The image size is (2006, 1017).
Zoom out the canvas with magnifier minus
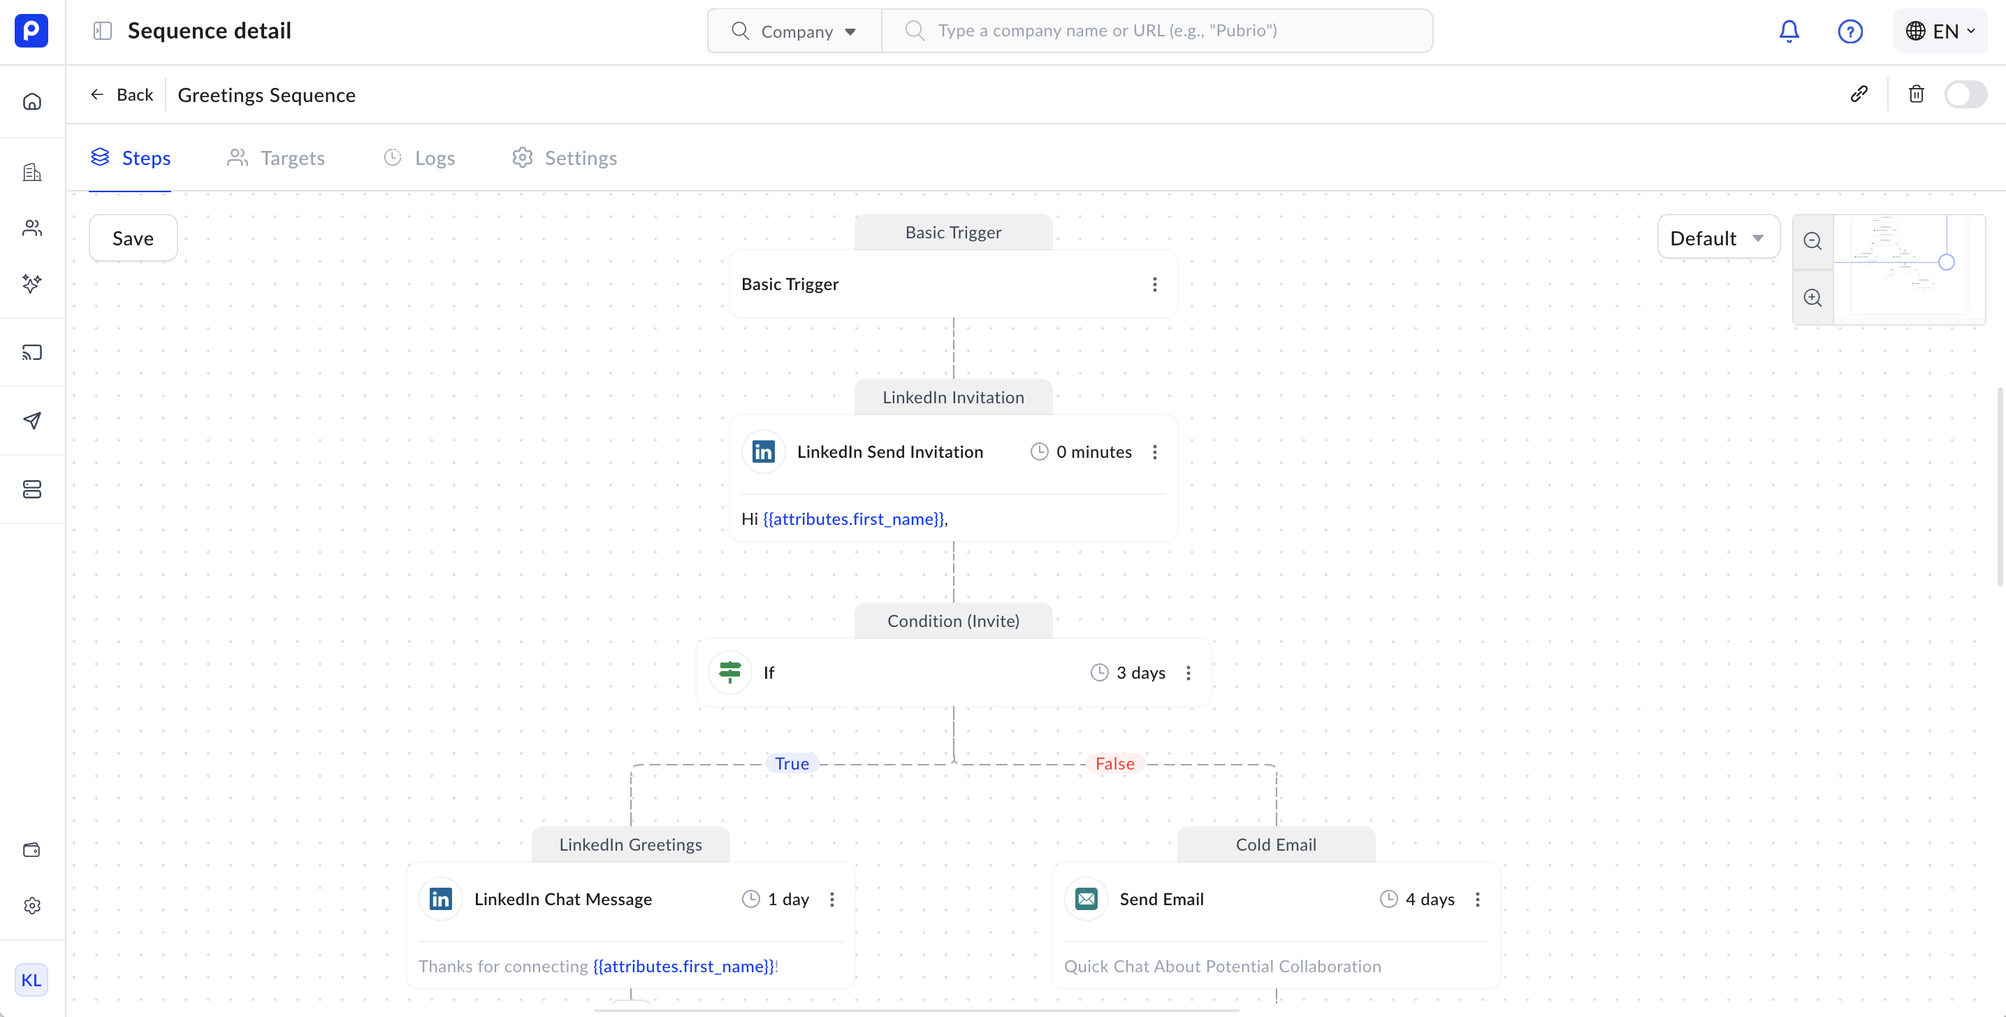tap(1812, 241)
